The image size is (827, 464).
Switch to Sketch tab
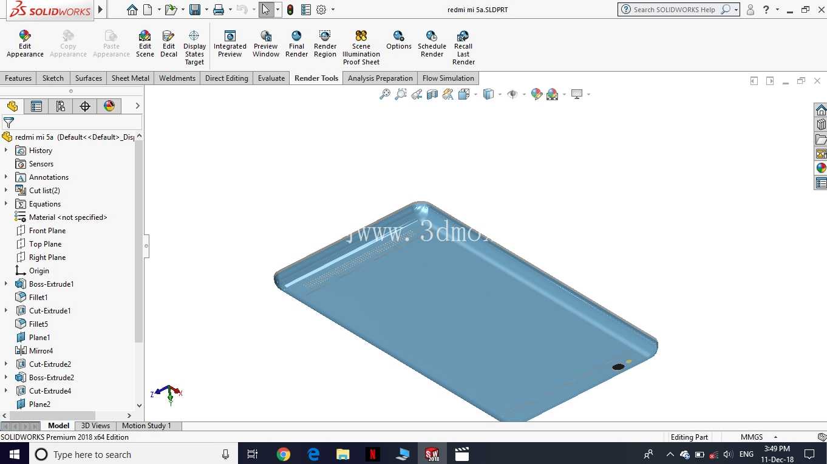pos(53,78)
